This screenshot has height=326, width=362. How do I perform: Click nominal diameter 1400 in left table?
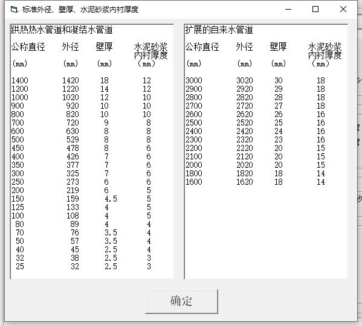point(20,80)
